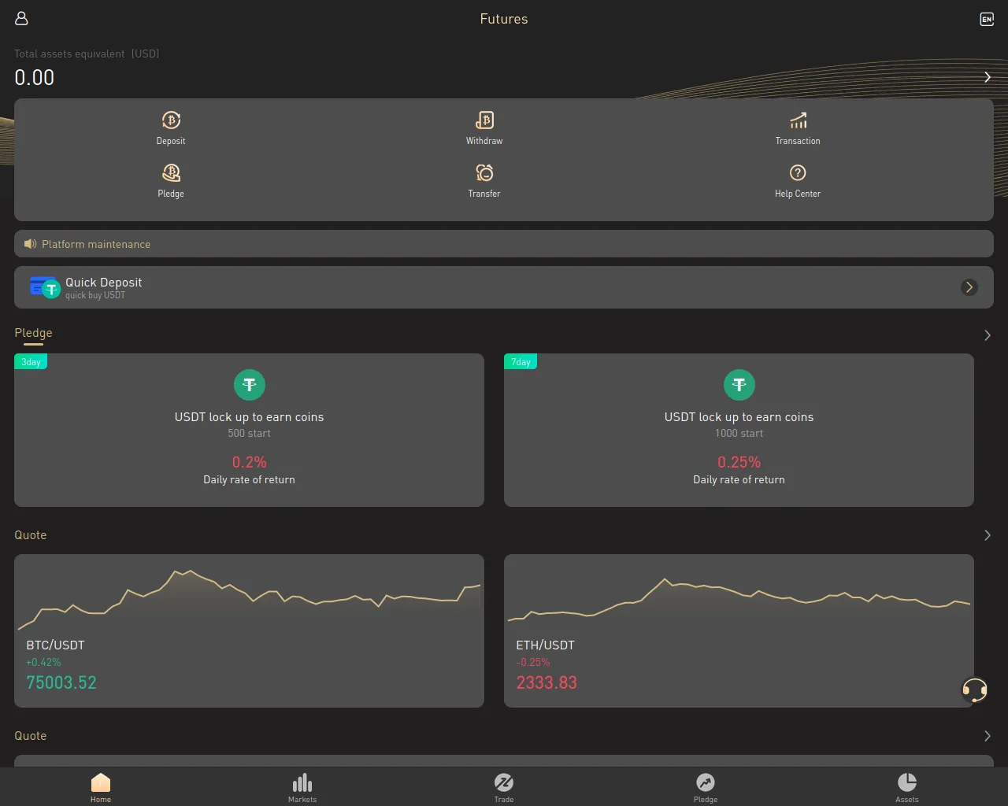This screenshot has width=1008, height=806.
Task: Open the Transfer icon
Action: (x=484, y=173)
